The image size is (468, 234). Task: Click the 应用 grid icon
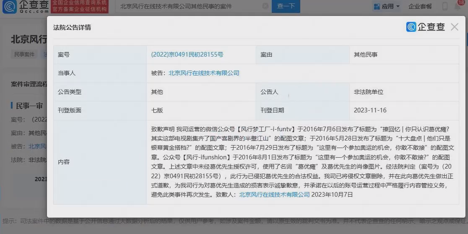pos(377,6)
